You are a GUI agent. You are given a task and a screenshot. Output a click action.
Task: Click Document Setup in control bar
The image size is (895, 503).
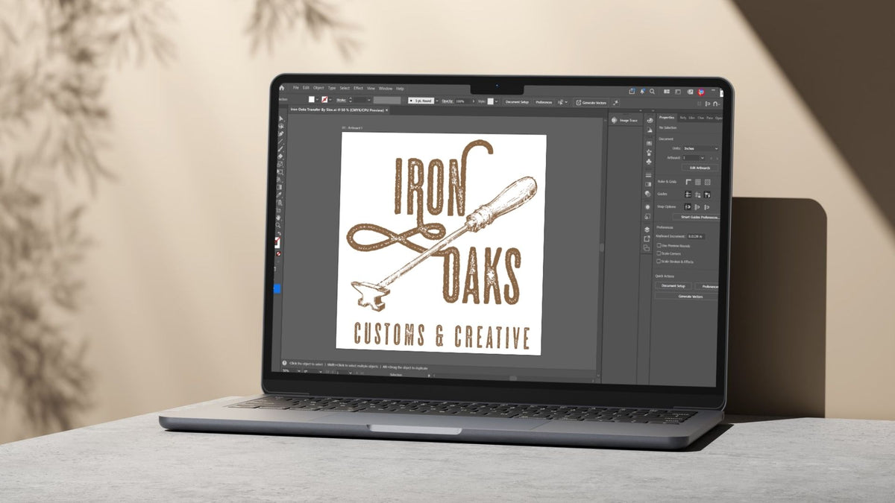[517, 102]
